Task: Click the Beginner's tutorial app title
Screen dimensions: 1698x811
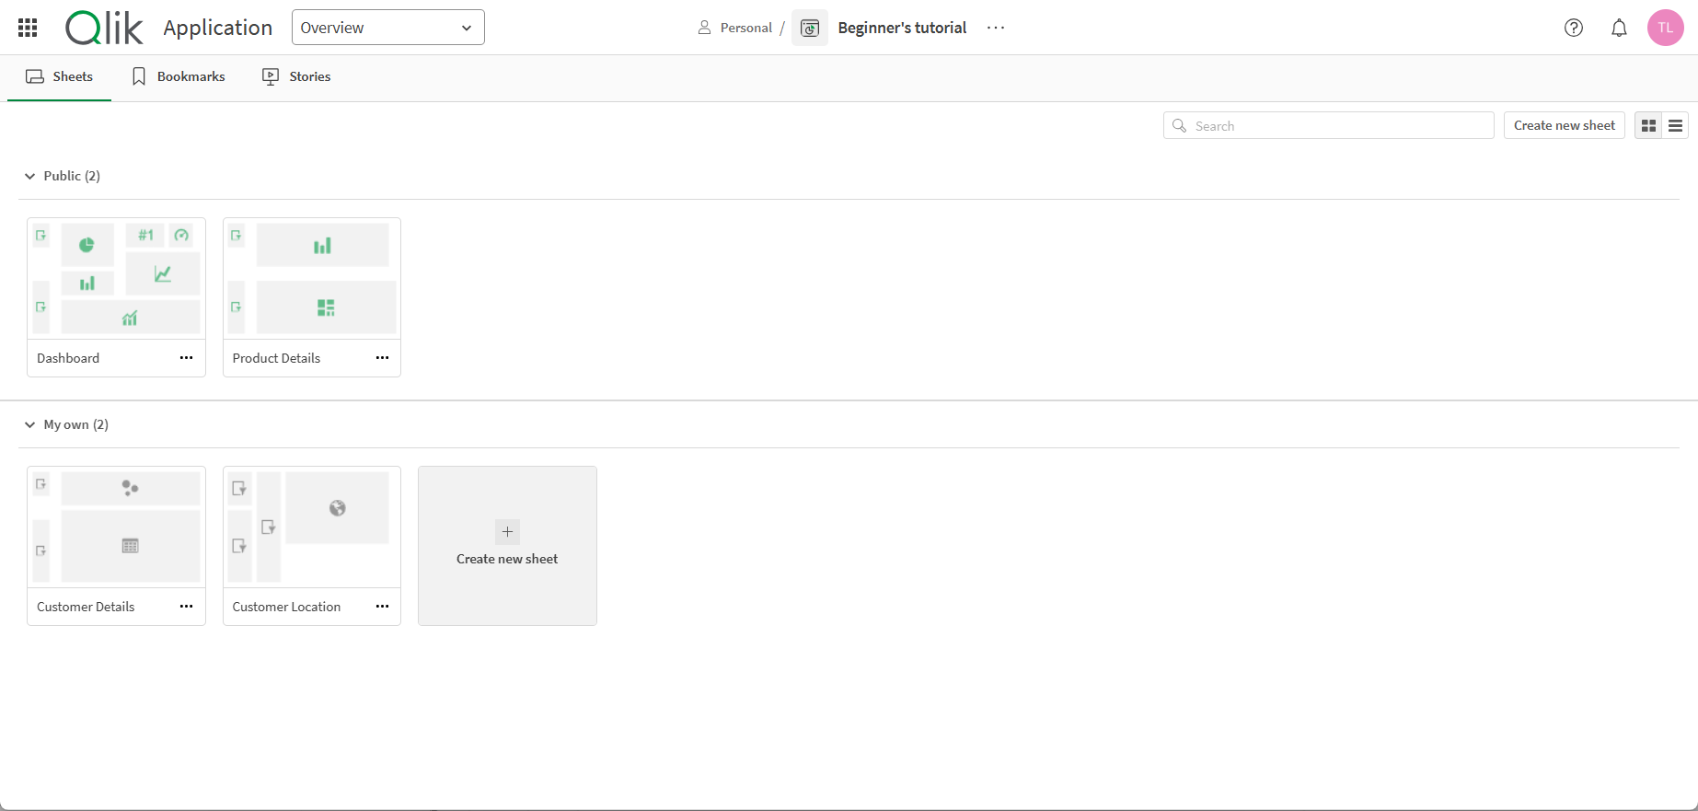Action: tap(902, 28)
